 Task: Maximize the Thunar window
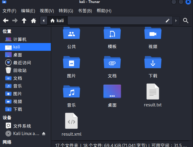pos(181,2)
